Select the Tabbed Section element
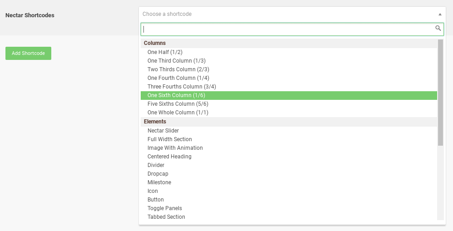The width and height of the screenshot is (453, 231). (x=289, y=217)
